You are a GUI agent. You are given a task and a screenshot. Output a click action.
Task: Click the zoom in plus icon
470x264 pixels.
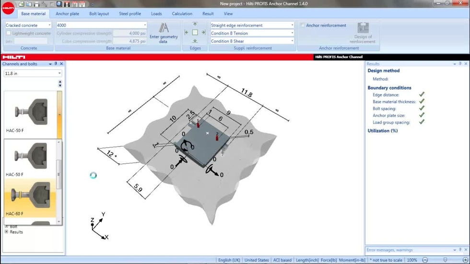tap(465, 260)
